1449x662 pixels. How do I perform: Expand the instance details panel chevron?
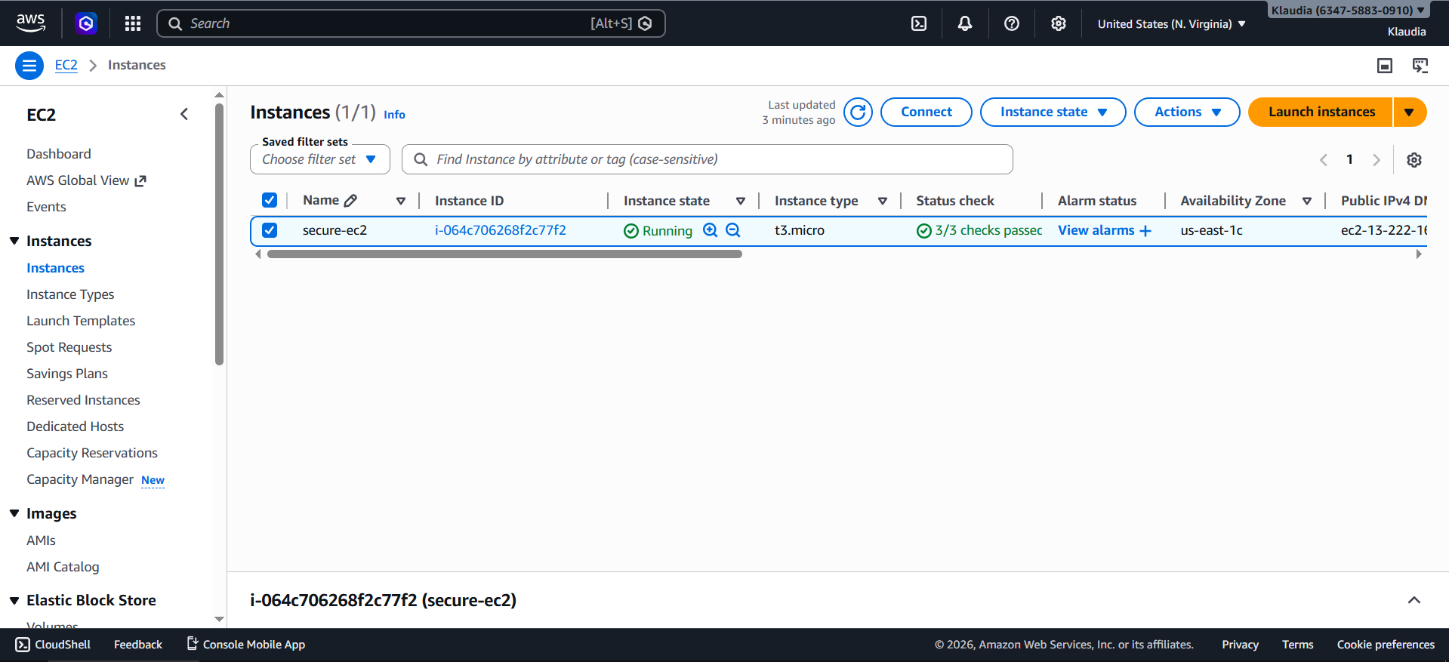click(1414, 601)
